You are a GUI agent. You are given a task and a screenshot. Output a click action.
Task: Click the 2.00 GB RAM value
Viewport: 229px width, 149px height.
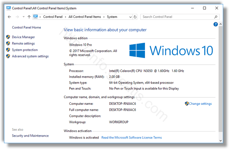click(x=114, y=77)
